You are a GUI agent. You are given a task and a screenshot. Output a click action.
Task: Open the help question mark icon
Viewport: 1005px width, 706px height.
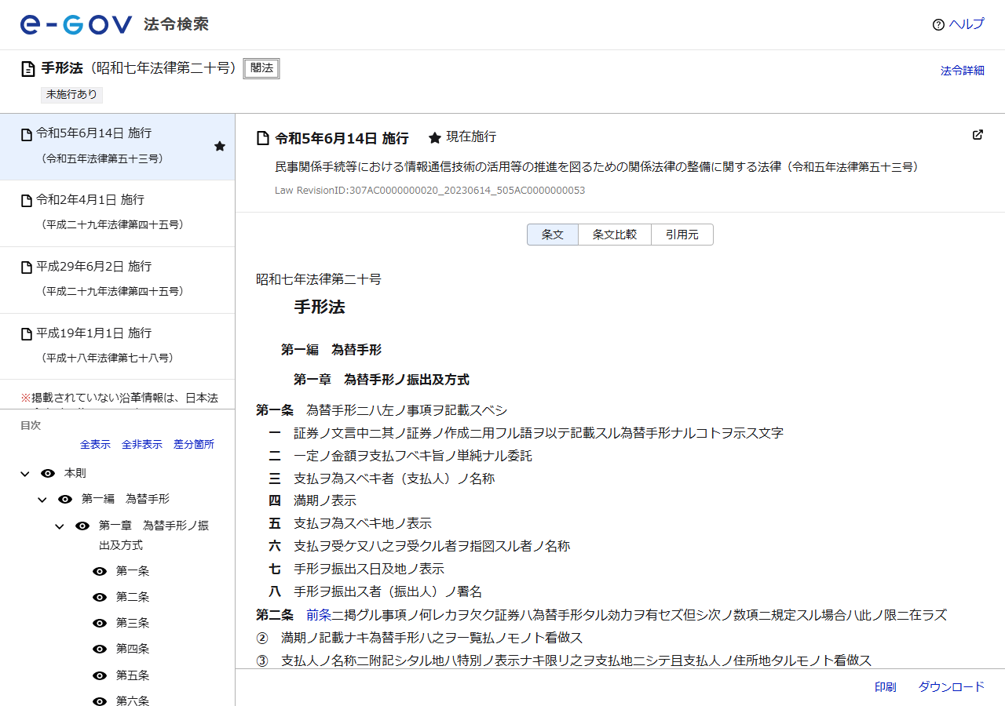click(938, 24)
